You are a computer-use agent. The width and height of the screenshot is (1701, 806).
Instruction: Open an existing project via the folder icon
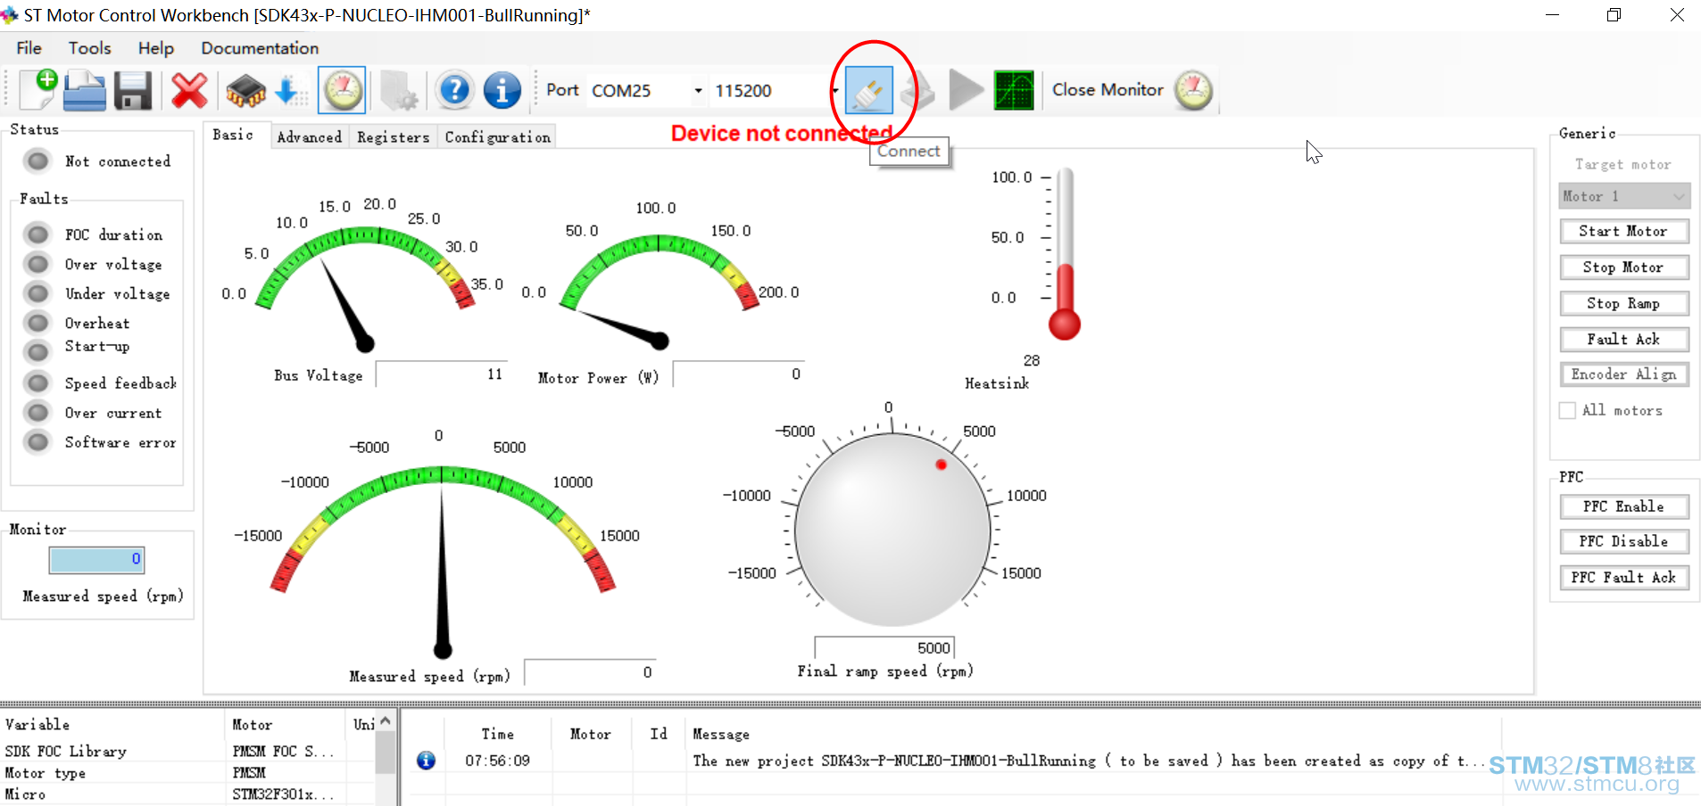pyautogui.click(x=85, y=90)
